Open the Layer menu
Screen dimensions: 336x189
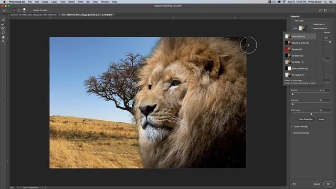[x=54, y=2]
